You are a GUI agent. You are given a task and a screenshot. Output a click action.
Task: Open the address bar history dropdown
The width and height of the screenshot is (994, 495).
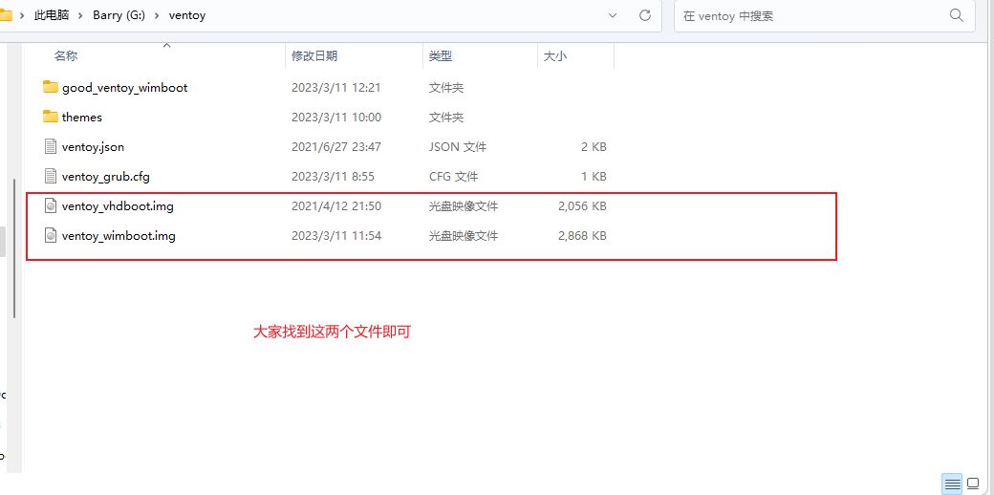pyautogui.click(x=613, y=15)
